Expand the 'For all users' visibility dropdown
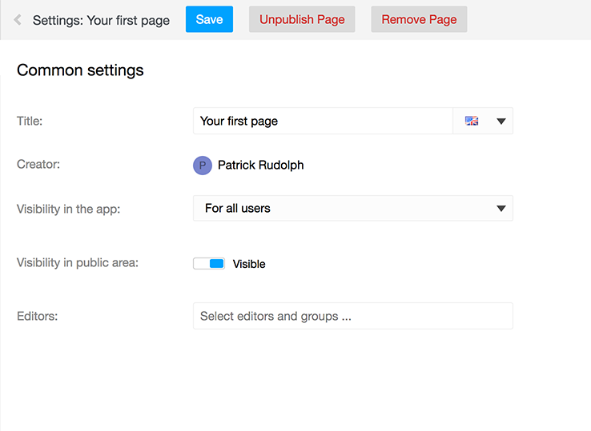The width and height of the screenshot is (591, 431). (353, 208)
